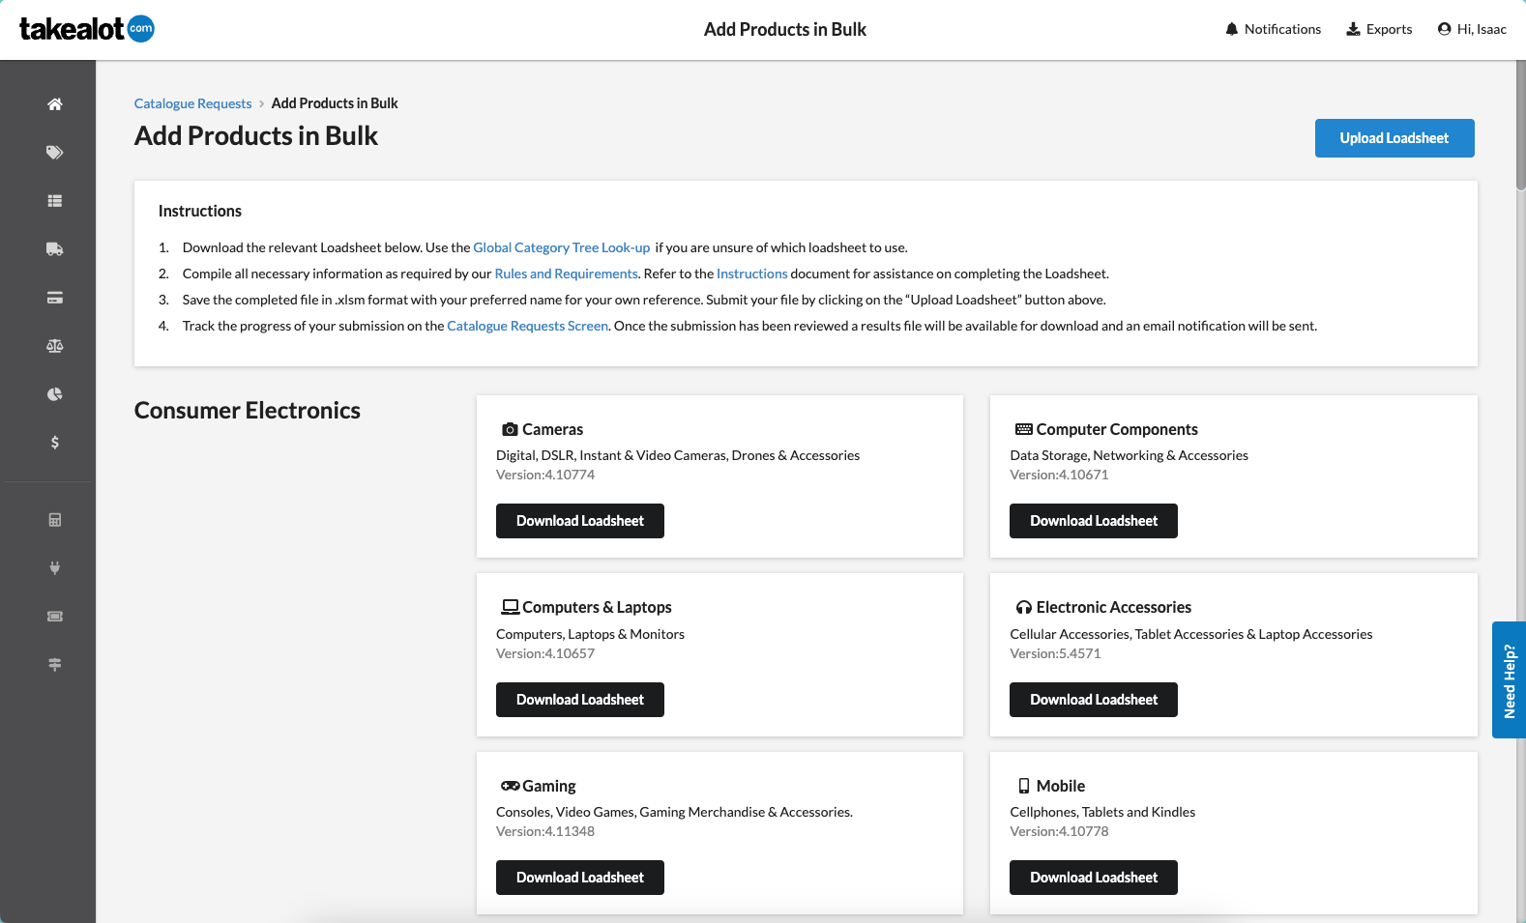Open the delivery truck sidebar icon
The image size is (1526, 923).
55,249
